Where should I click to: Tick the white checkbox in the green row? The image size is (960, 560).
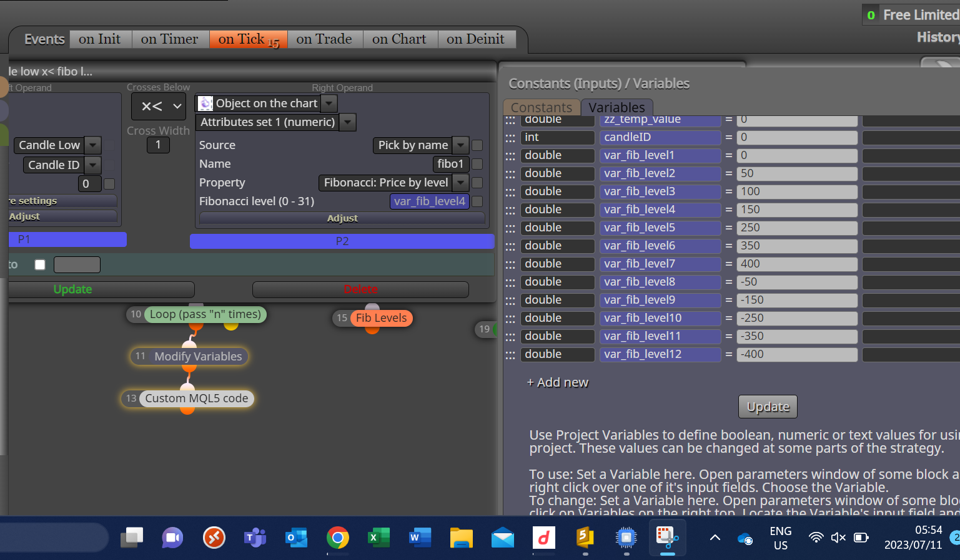[40, 264]
